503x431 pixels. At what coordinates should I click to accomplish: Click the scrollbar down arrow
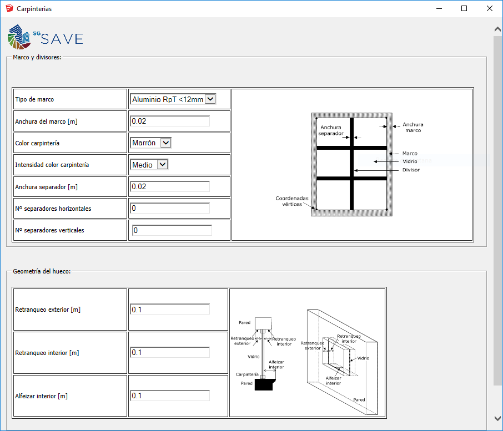tap(497, 418)
